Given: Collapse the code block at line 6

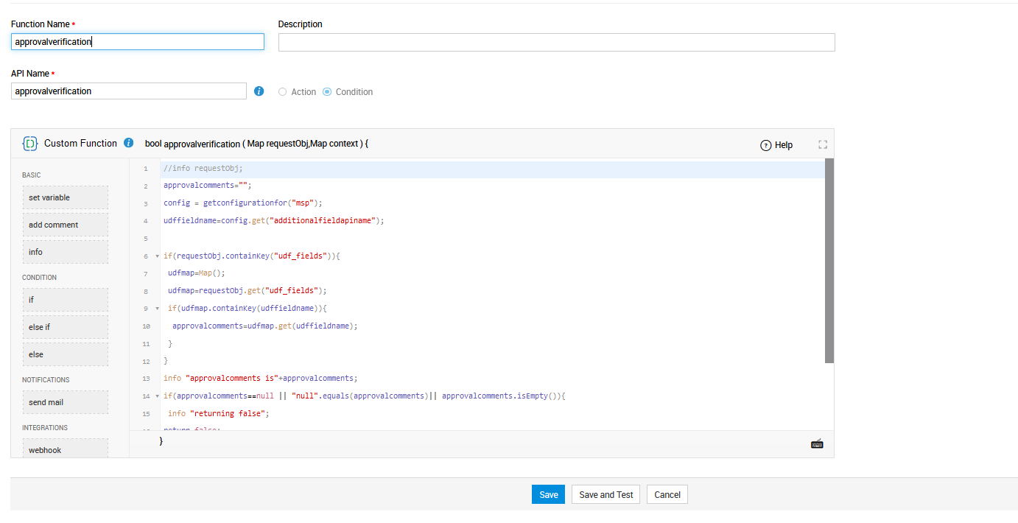Looking at the screenshot, I should tap(157, 256).
